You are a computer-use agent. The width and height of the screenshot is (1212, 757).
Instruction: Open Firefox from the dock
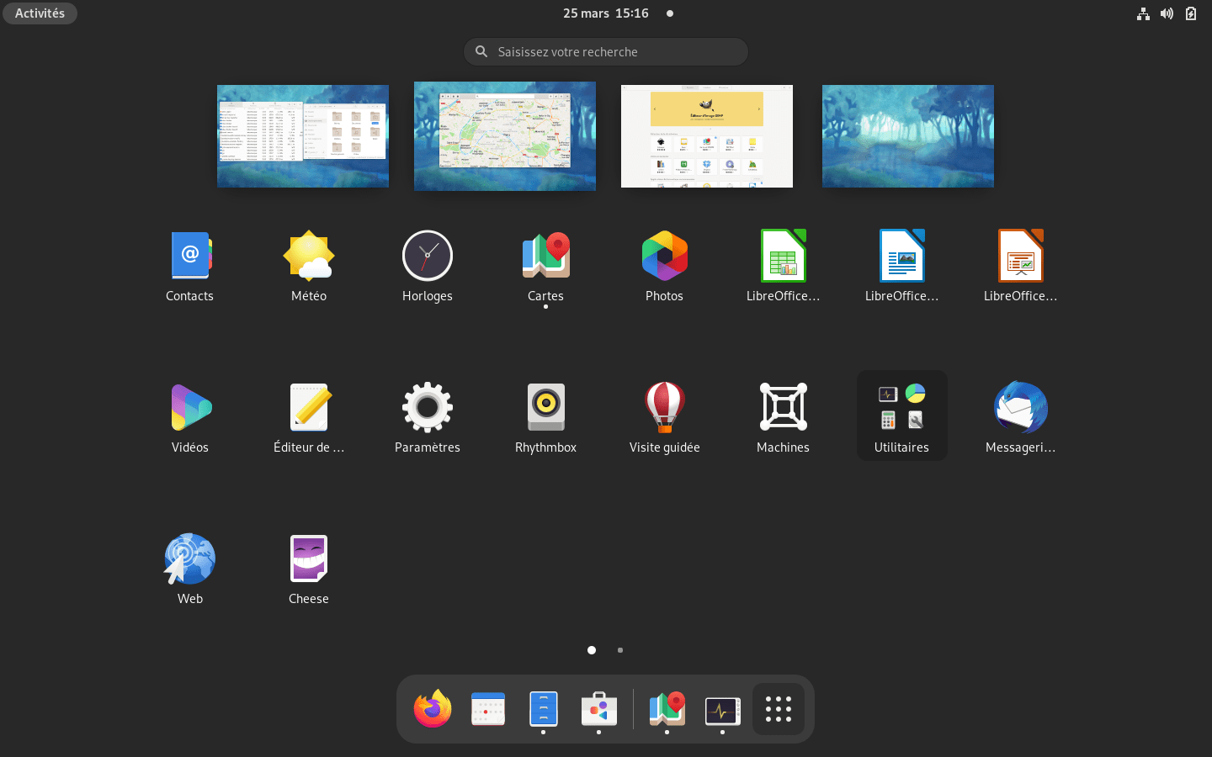[433, 709]
